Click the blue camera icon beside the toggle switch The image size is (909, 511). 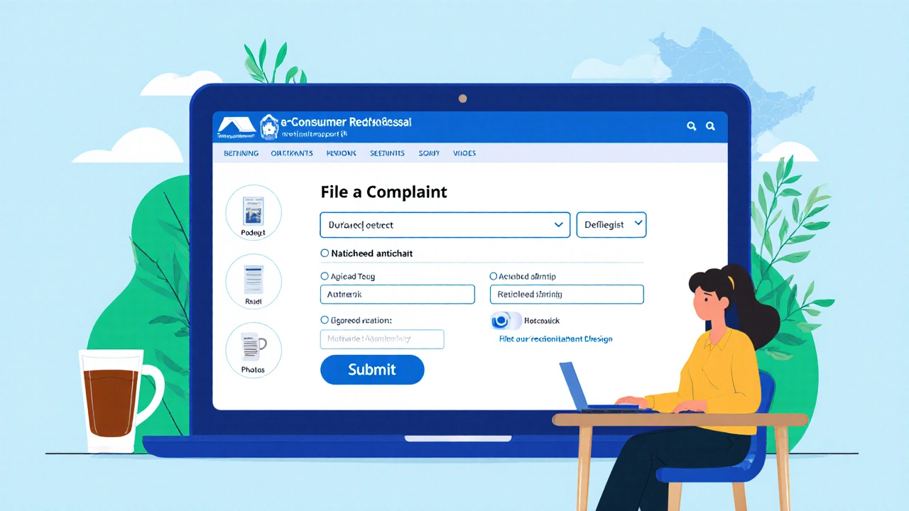[x=500, y=321]
